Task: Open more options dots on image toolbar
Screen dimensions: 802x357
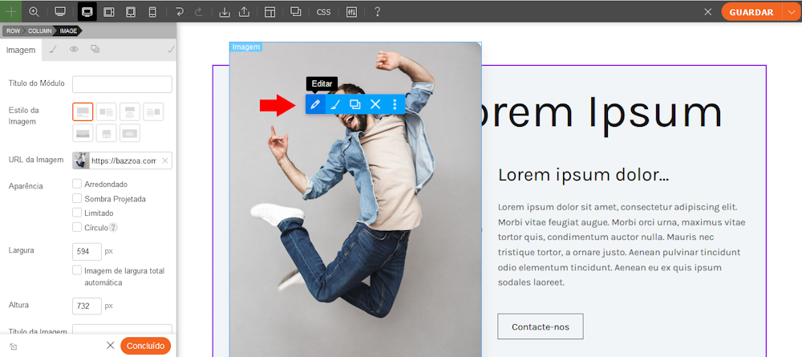Action: coord(395,104)
